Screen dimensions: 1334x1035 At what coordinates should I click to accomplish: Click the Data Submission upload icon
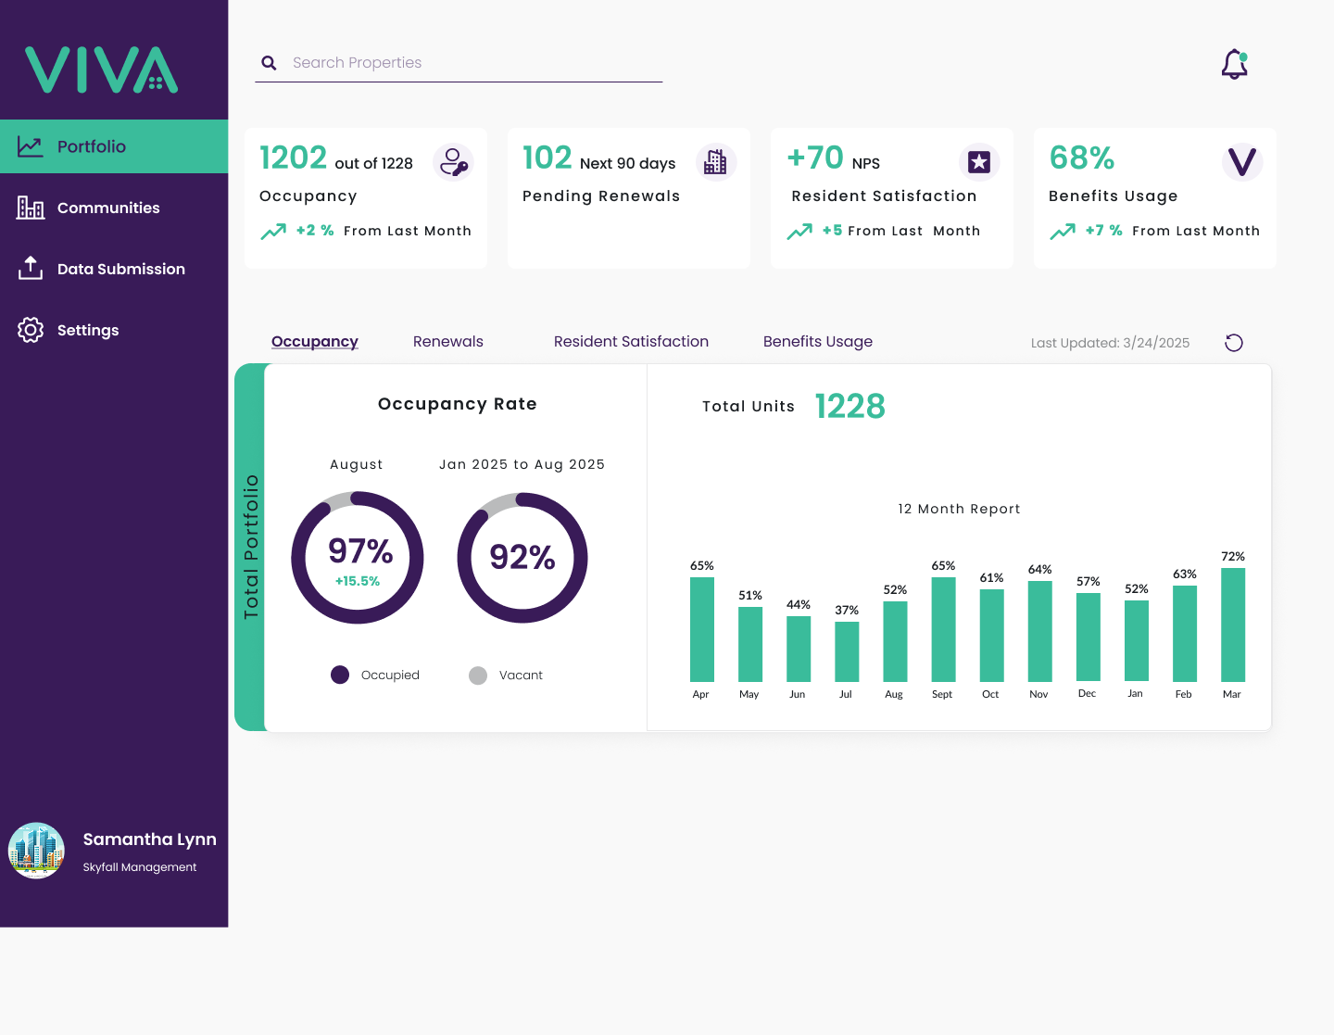31,268
